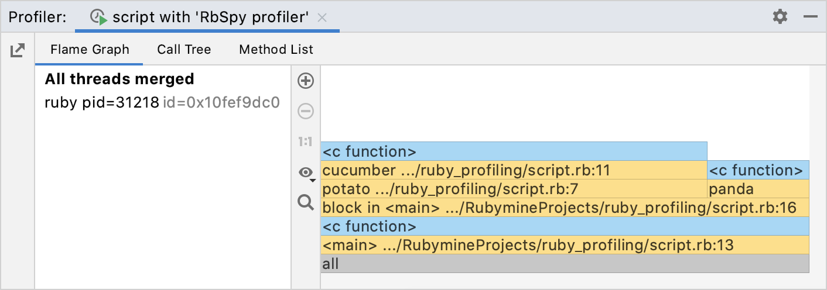The height and width of the screenshot is (290, 827).
Task: Switch to the Method List tab
Action: [276, 50]
